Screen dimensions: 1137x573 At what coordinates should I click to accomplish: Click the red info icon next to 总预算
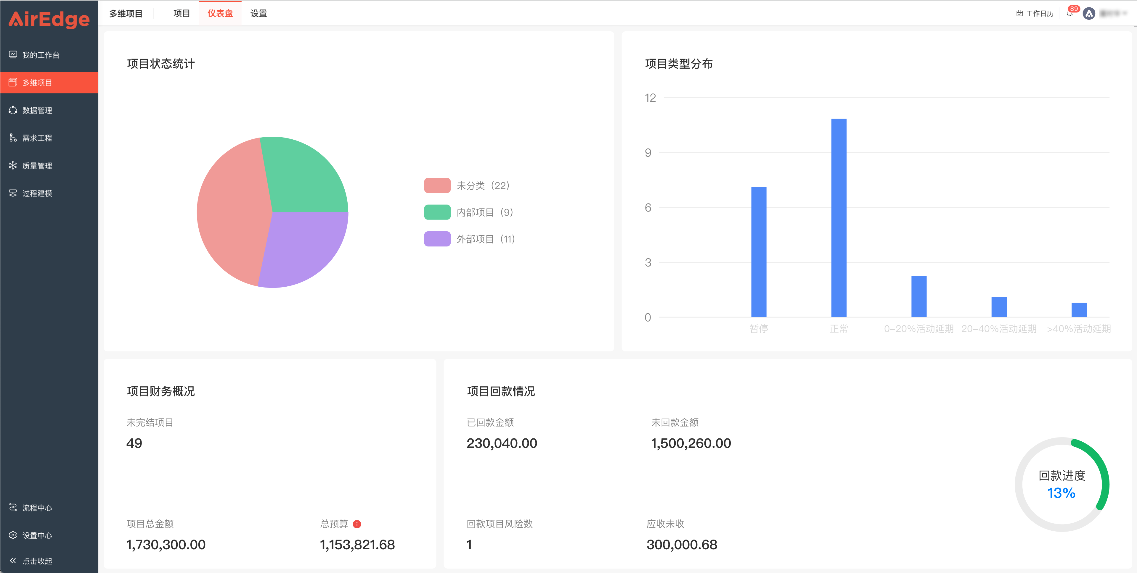(357, 524)
